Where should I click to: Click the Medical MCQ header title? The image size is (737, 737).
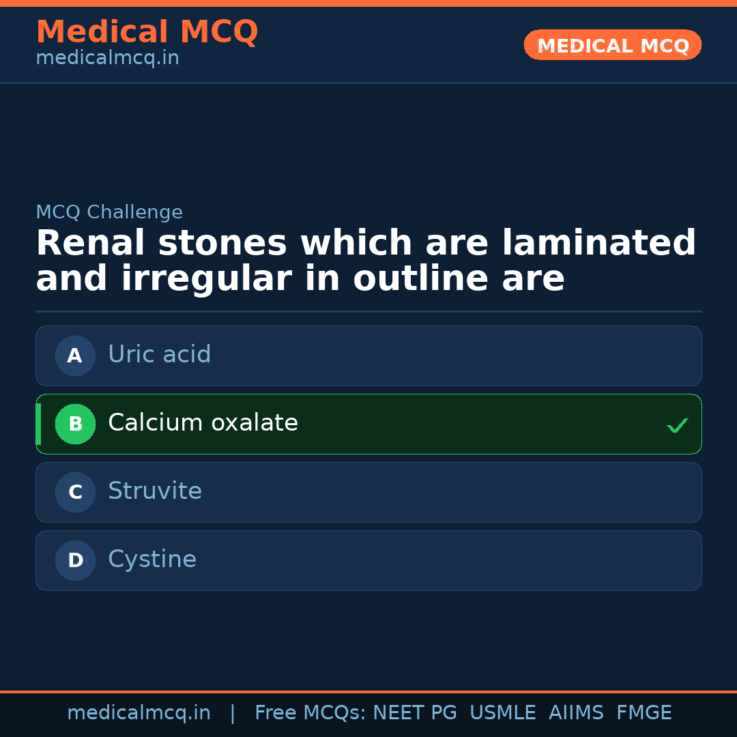pyautogui.click(x=147, y=32)
